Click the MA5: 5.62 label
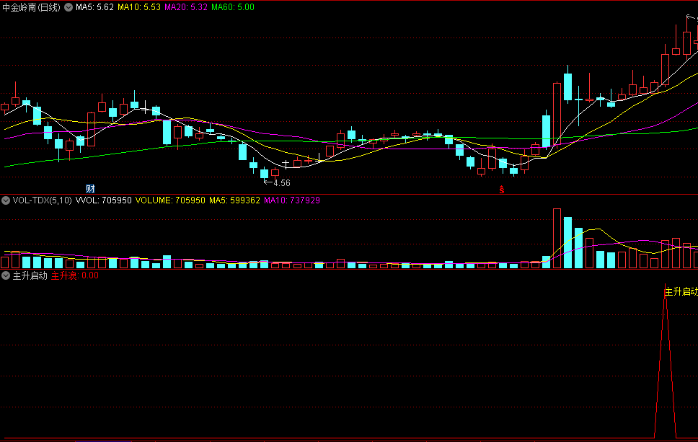Viewport: 698px width, 442px height. (x=94, y=7)
